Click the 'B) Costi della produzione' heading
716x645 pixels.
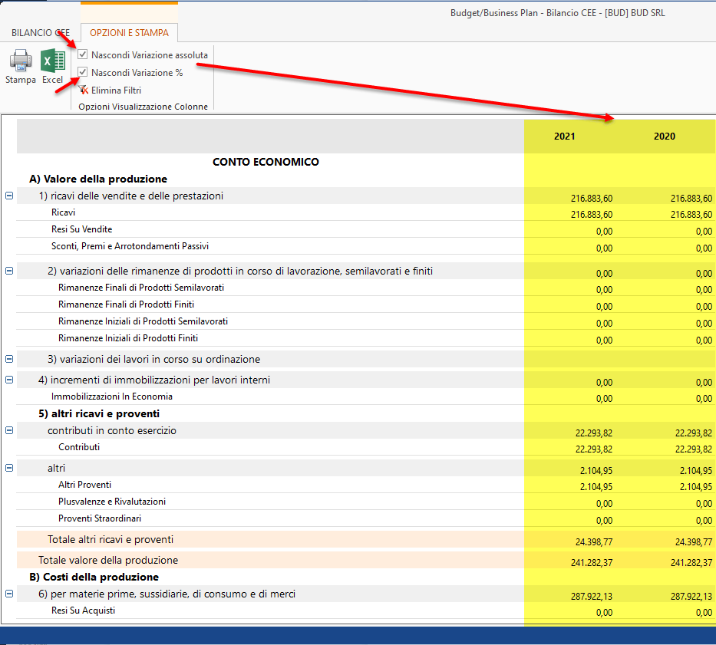click(x=94, y=577)
